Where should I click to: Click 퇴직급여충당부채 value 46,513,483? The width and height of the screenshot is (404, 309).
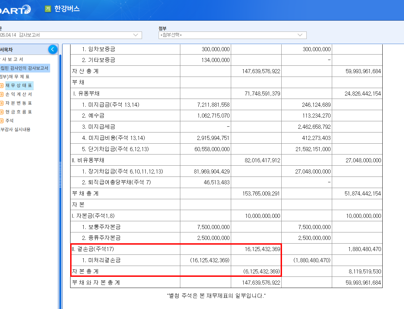click(x=217, y=183)
